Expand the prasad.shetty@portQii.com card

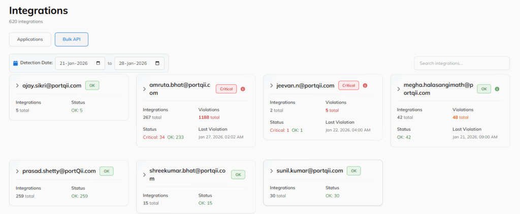pos(18,171)
